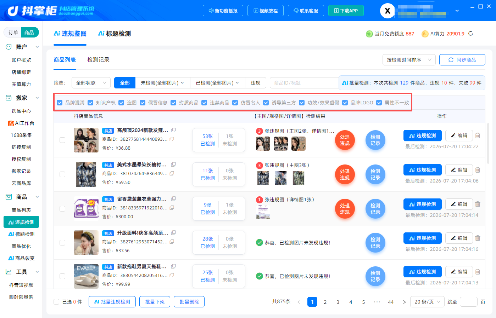Switch to the AI标题检测 tab
The image size is (496, 318).
point(115,34)
